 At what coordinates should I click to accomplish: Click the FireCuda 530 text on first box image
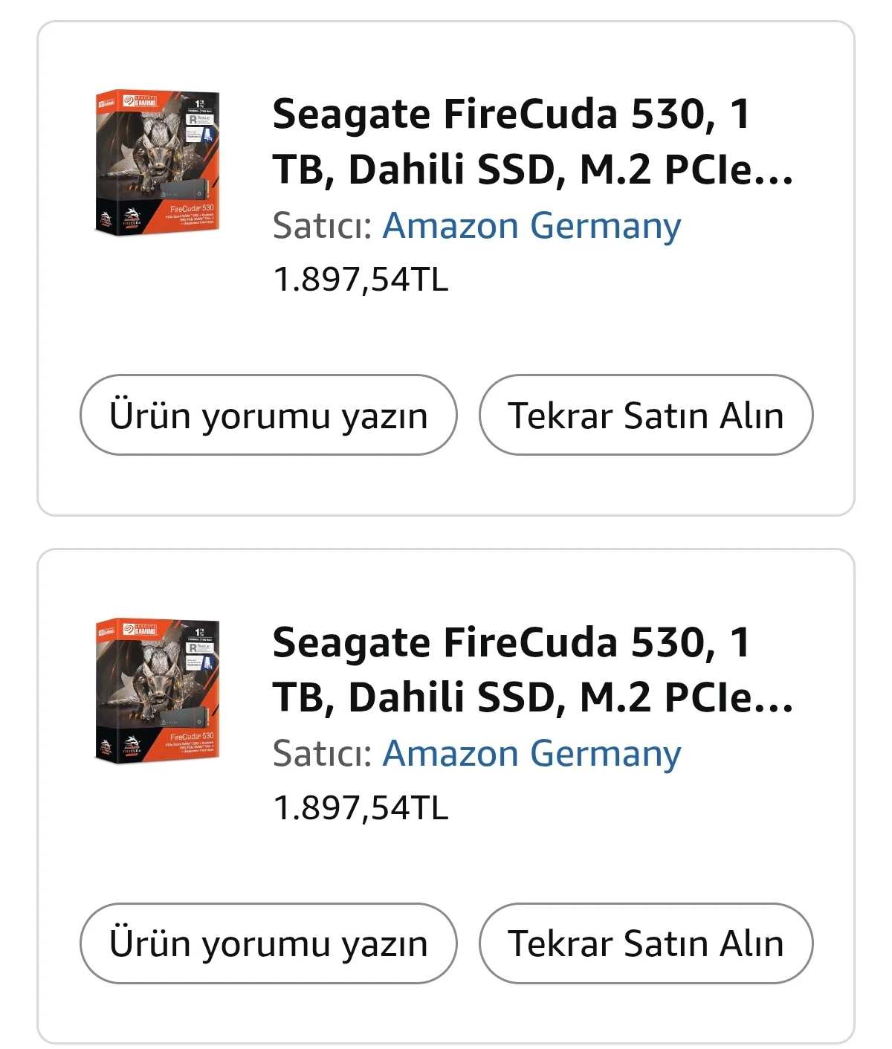pyautogui.click(x=192, y=208)
